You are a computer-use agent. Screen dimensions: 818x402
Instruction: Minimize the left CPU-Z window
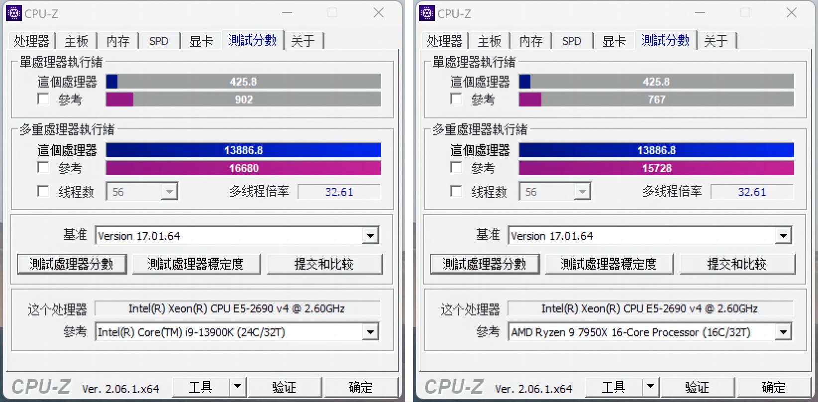pos(287,13)
